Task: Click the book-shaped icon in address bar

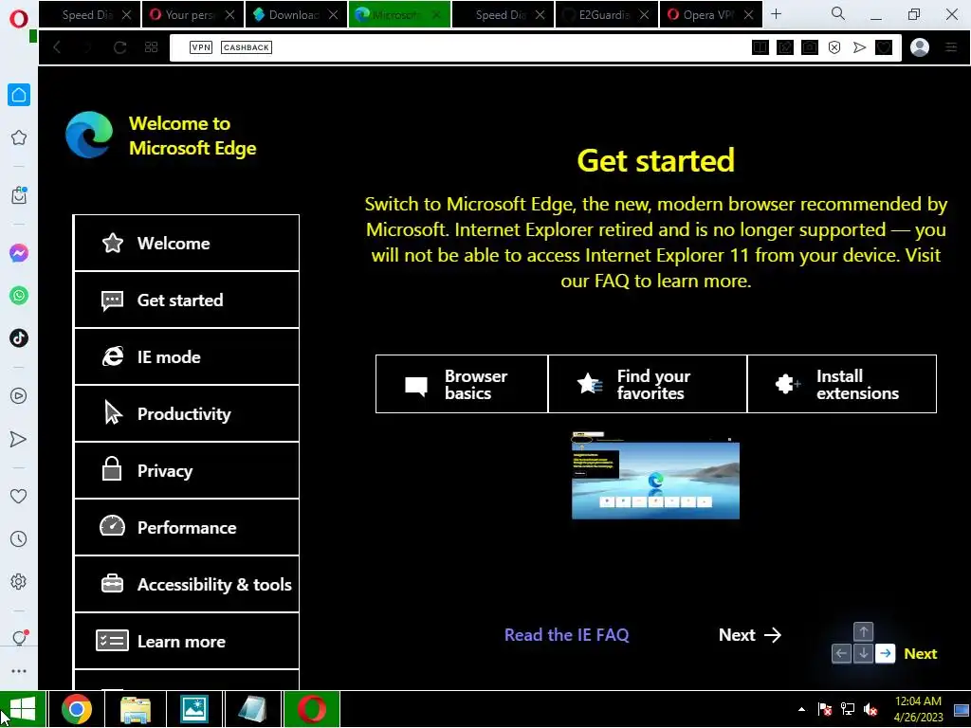Action: point(760,47)
